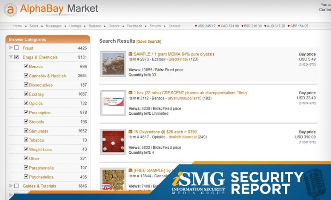Click the listing icon beside 15 Oxycodone title
The width and height of the screenshot is (331, 200).
point(131,132)
